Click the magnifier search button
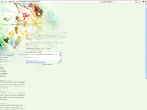The height and width of the screenshot is (110, 147). pyautogui.click(x=137, y=2)
